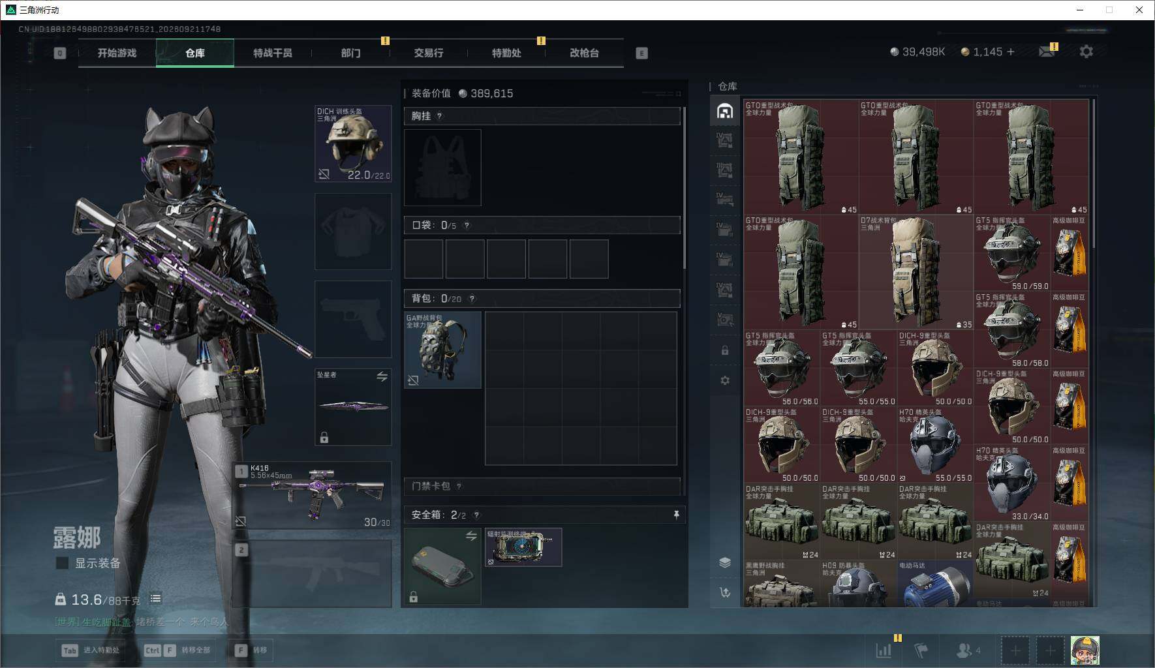Click the help icon next to 胸挂
Viewport: 1155px width, 668px height.
point(439,116)
